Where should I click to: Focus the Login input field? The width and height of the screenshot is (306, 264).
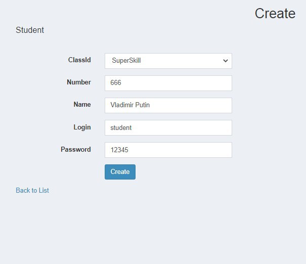click(168, 127)
